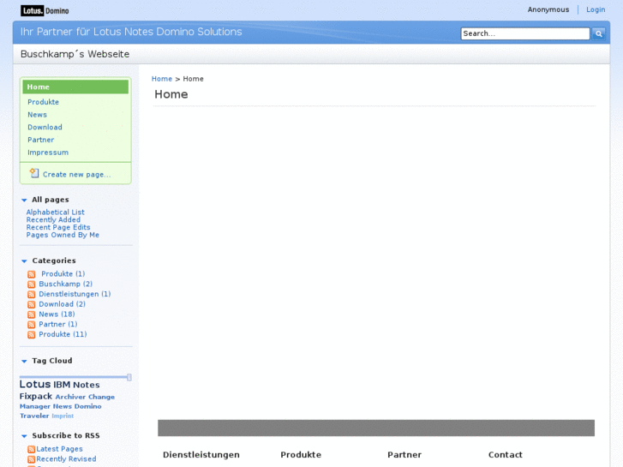623x467 pixels.
Task: Open Pages Owned By Me link
Action: pos(63,235)
